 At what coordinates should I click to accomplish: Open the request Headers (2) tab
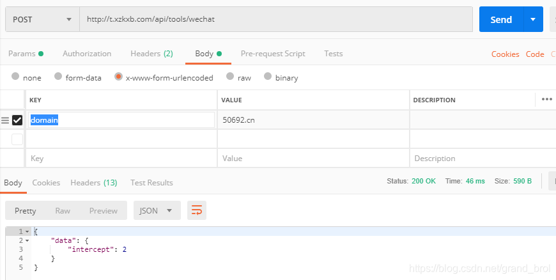(151, 54)
